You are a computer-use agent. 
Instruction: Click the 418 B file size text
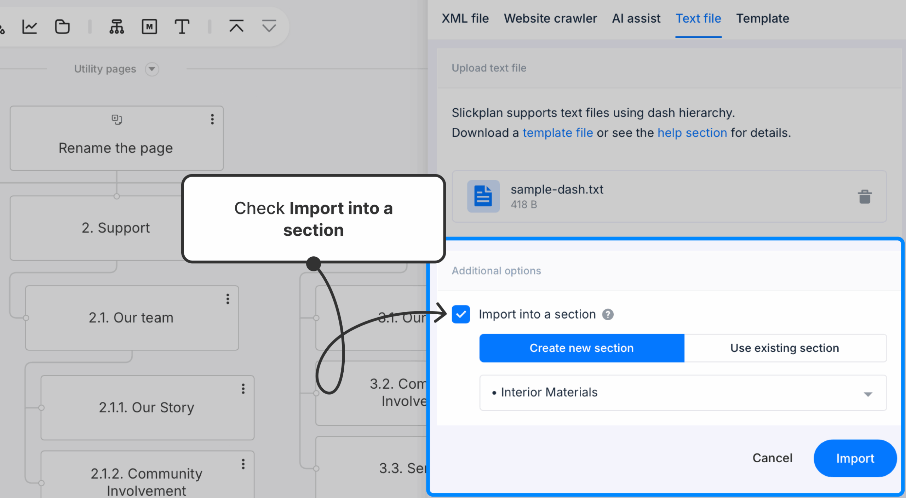click(524, 205)
